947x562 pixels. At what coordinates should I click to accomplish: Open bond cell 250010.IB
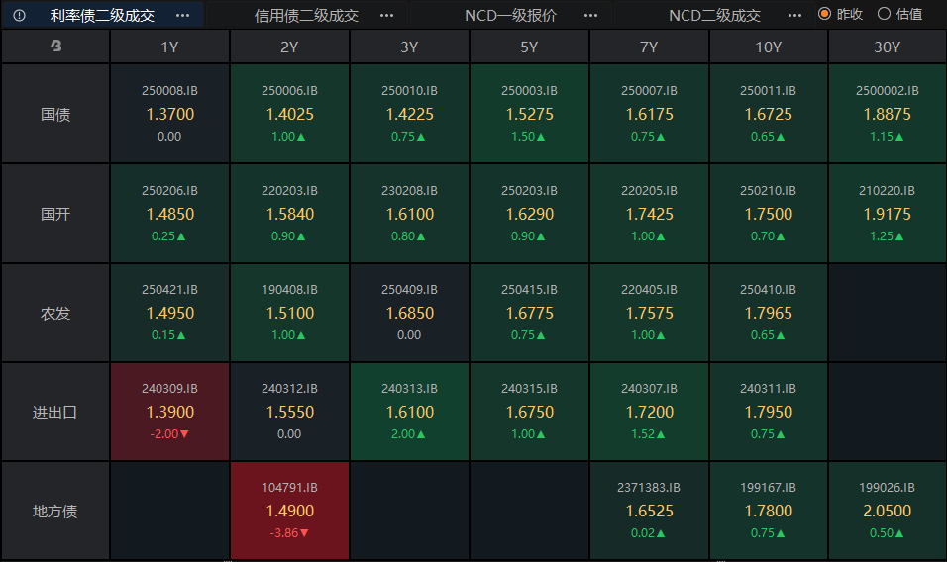(409, 114)
